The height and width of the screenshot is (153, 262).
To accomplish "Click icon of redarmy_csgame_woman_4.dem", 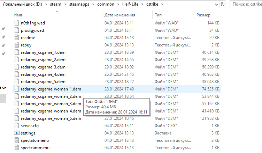I will tap(17, 111).
